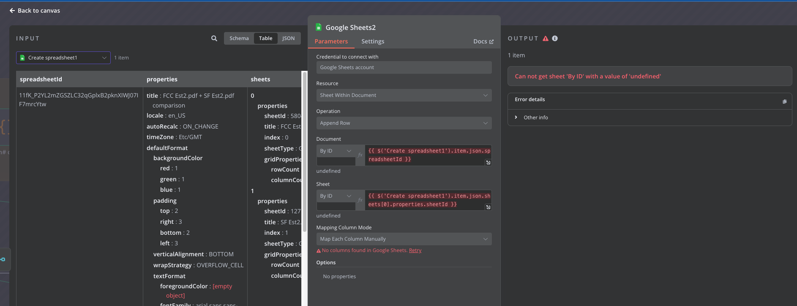Click the output info circle icon
797x306 pixels.
(x=555, y=38)
